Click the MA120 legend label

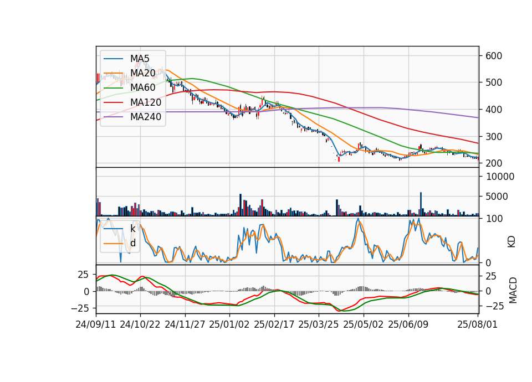coord(146,102)
